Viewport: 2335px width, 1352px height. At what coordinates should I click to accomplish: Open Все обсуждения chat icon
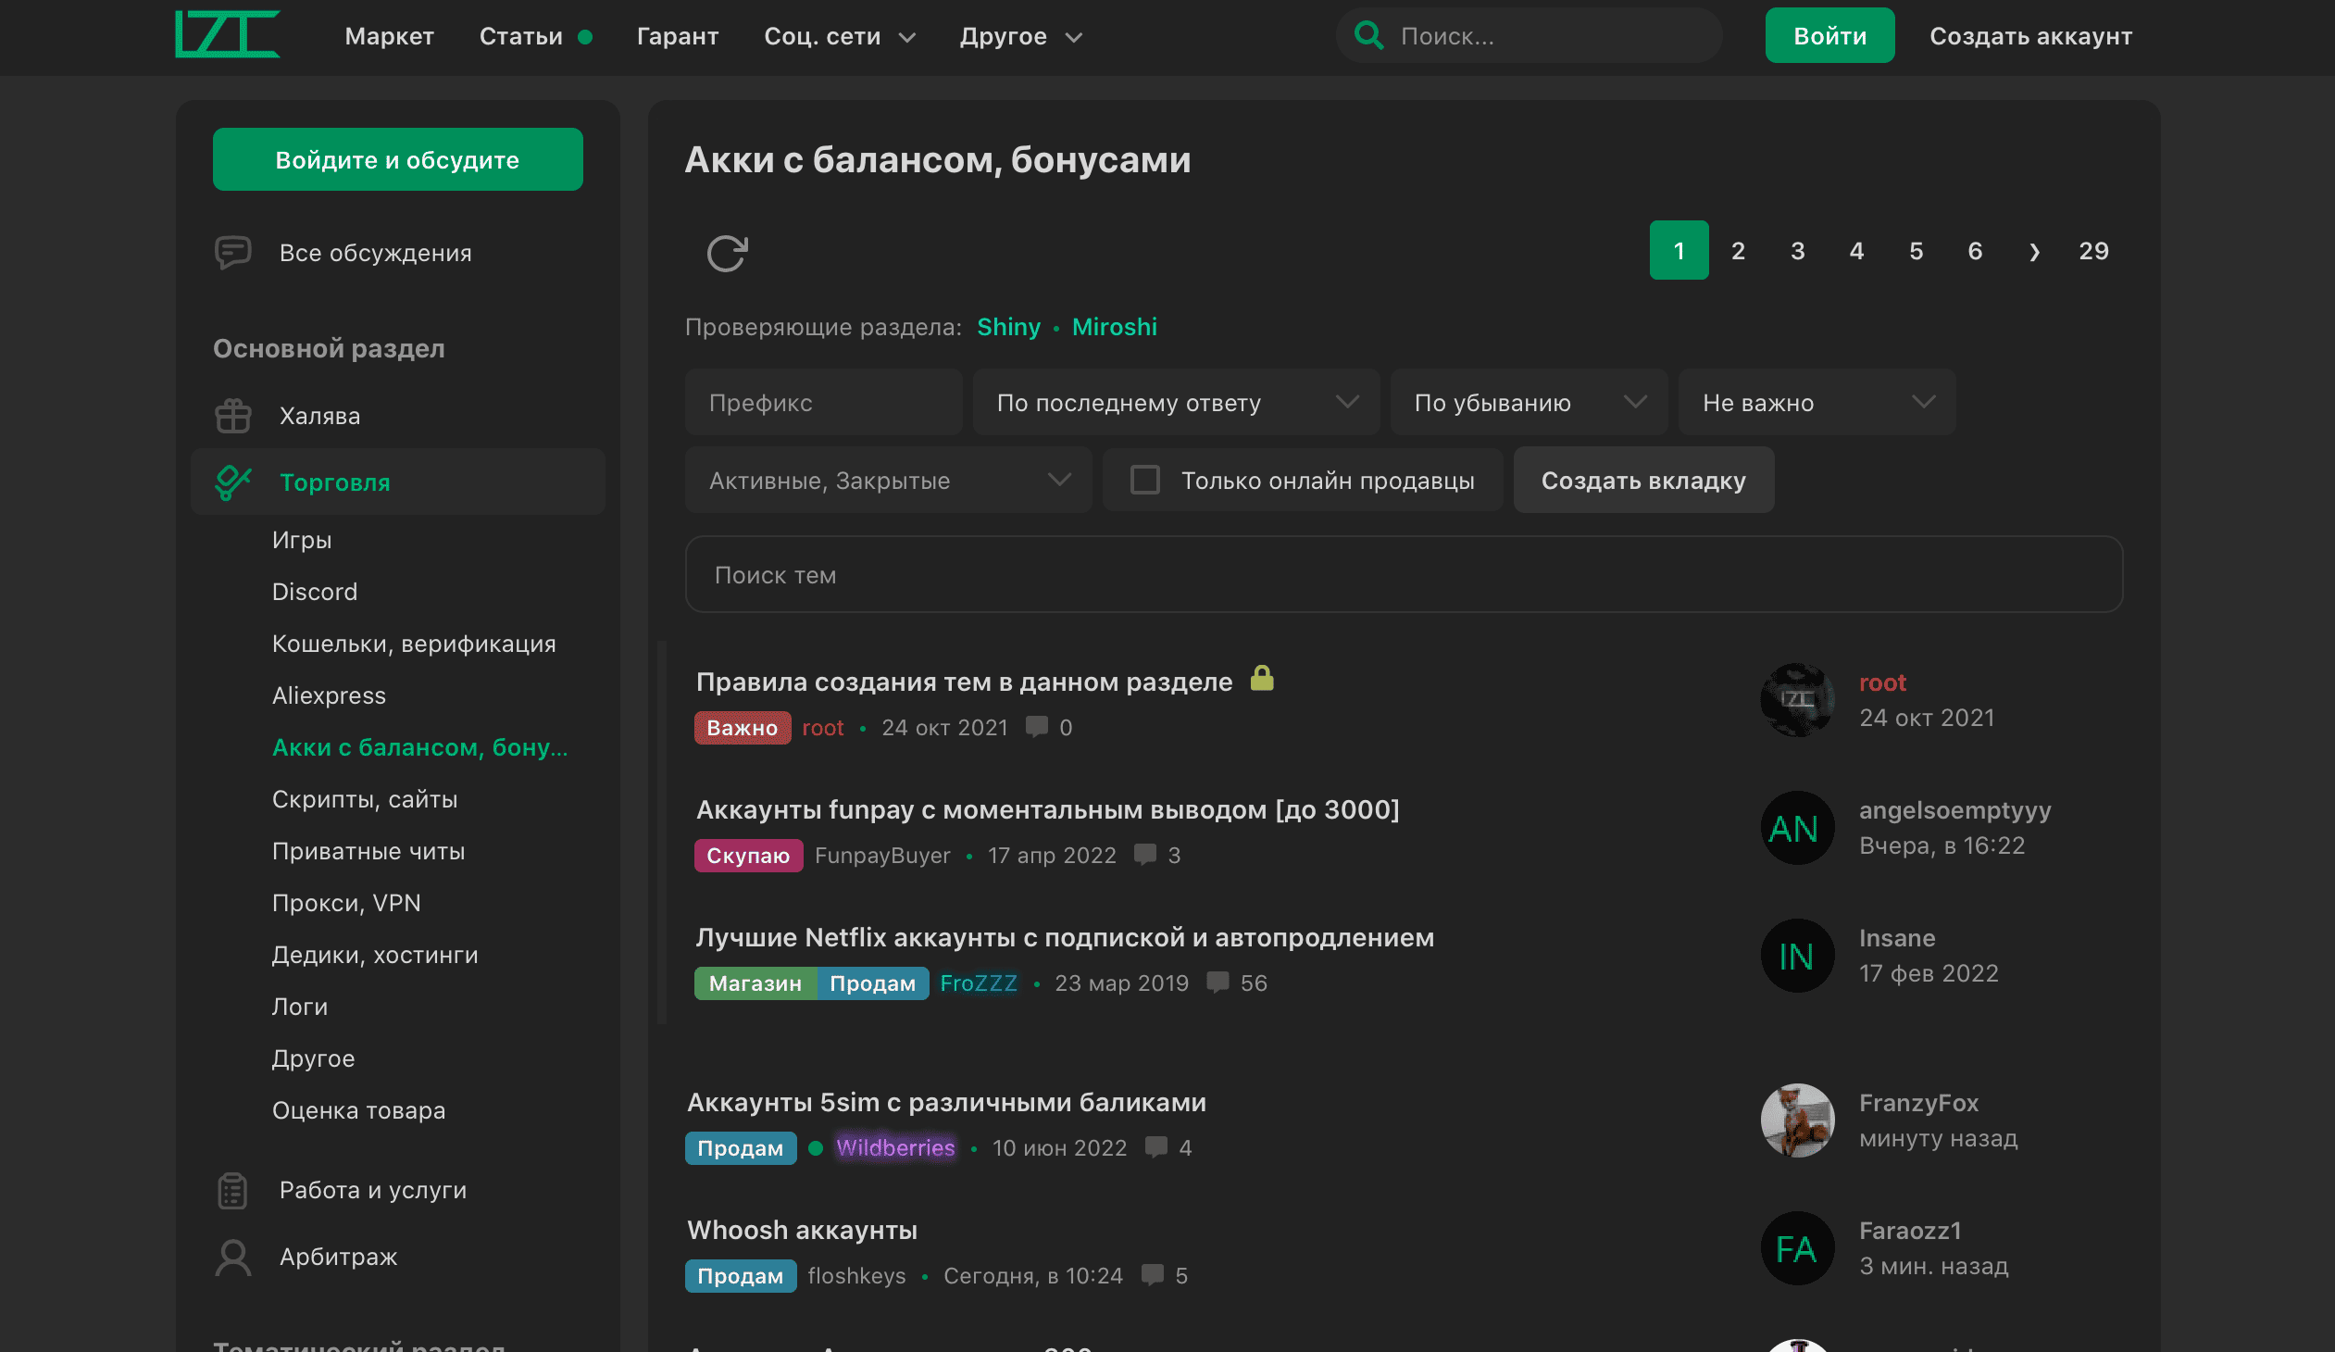point(232,252)
